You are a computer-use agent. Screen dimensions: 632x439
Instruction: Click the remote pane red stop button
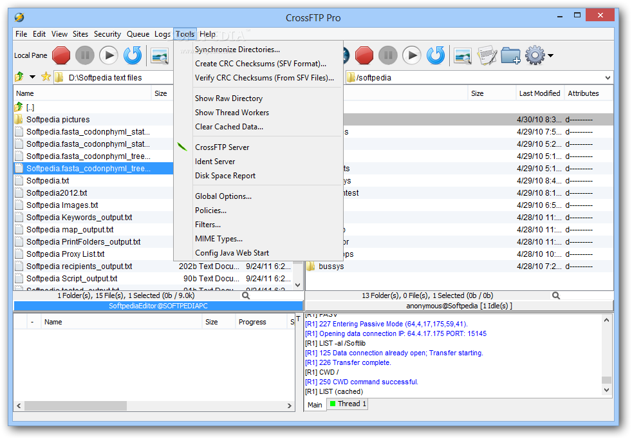pyautogui.click(x=364, y=55)
